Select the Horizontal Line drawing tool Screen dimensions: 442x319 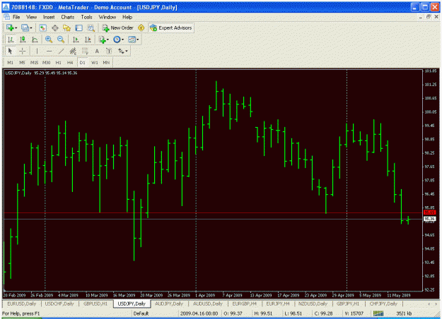coord(49,51)
